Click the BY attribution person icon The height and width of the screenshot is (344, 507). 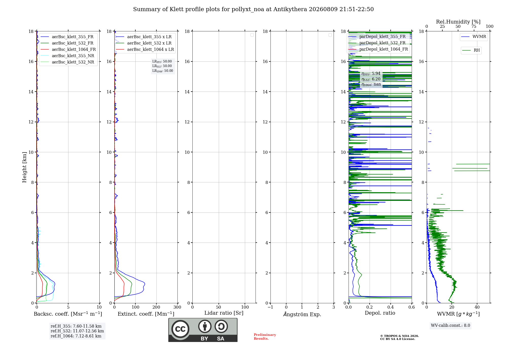(205, 326)
